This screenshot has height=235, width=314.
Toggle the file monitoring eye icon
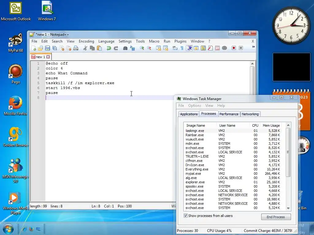tap(224, 48)
